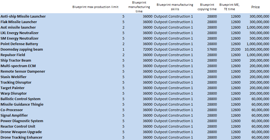
Task: Click the Power Diagnostic System cell
Action: click(x=22, y=121)
